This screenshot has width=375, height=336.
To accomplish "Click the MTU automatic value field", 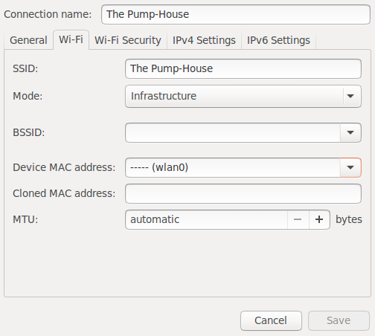I will 206,219.
